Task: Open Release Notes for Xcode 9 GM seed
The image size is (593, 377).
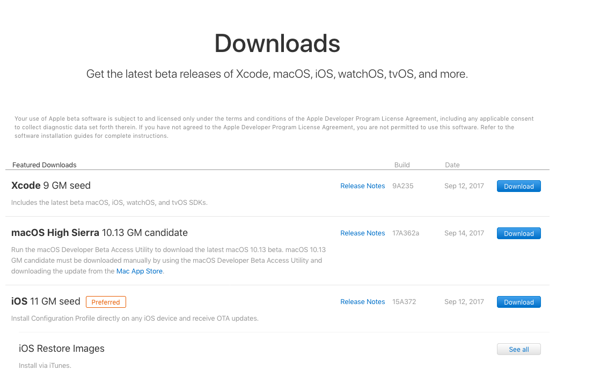Action: 362,186
